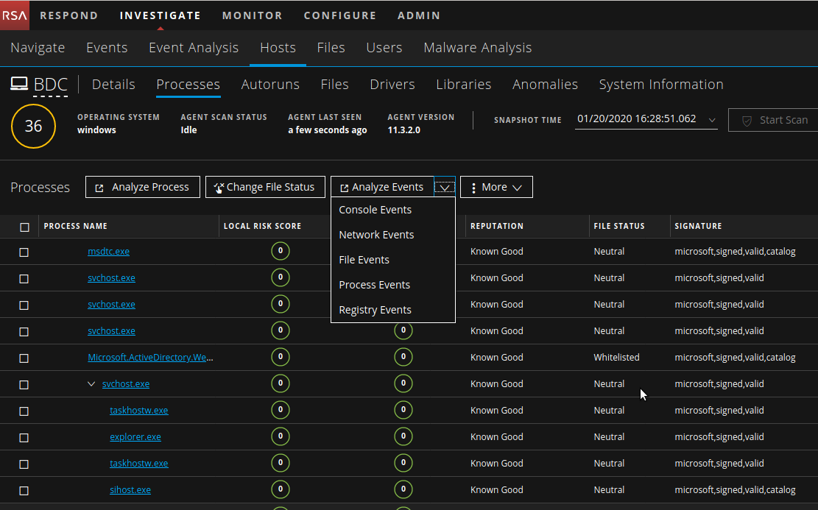Open the More actions menu

pos(496,187)
